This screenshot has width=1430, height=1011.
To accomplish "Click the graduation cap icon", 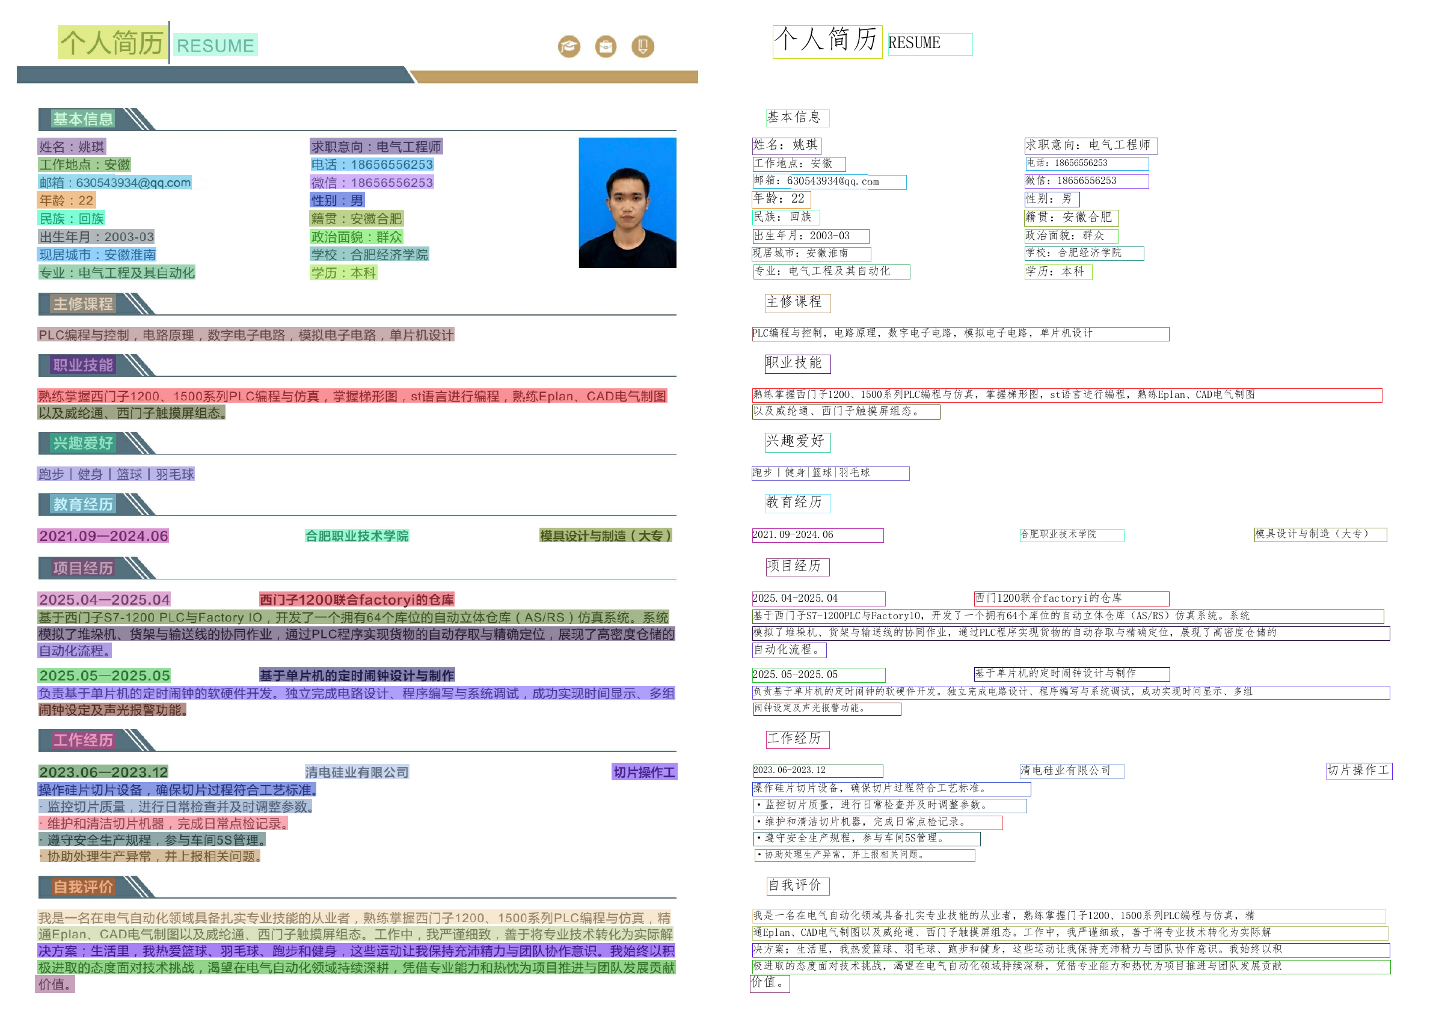I will point(569,46).
